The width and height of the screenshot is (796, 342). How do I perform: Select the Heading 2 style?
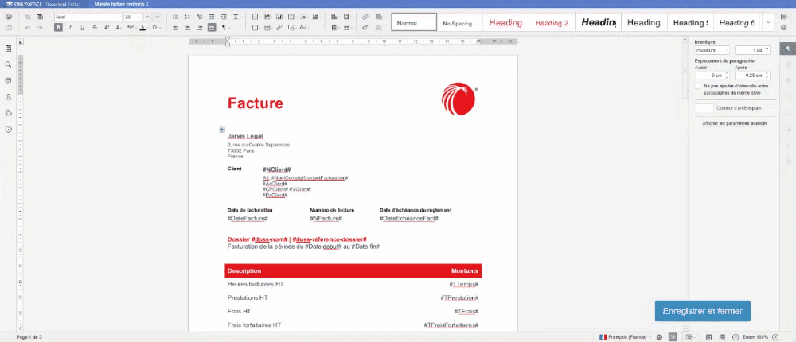point(552,23)
